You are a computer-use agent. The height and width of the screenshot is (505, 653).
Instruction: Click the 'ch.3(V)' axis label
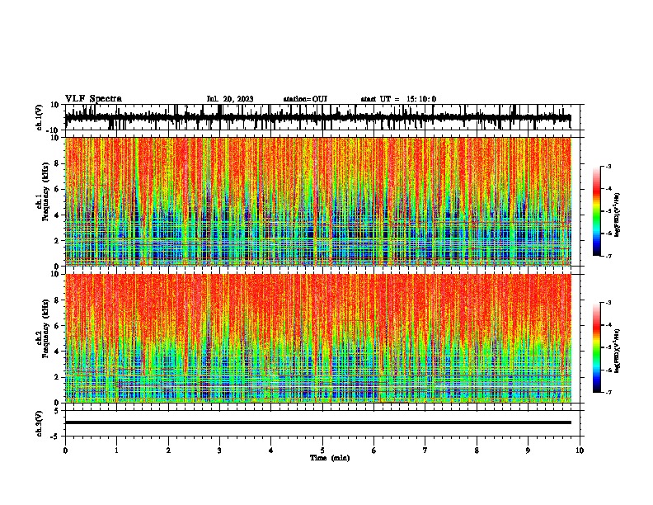(x=40, y=423)
